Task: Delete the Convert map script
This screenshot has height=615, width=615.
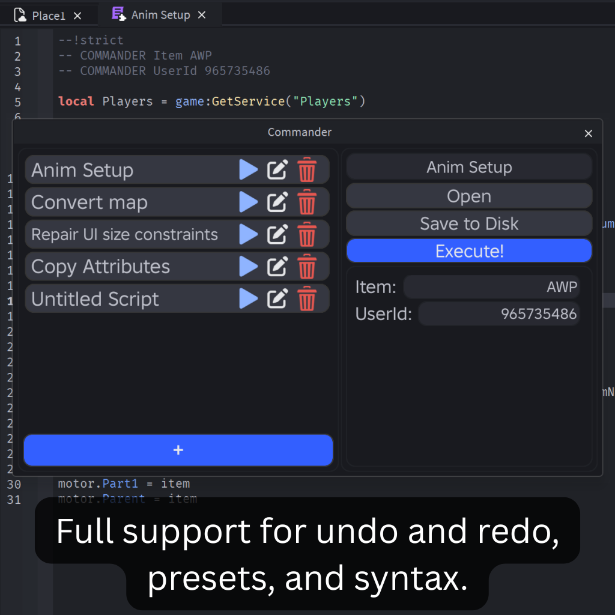Action: (307, 202)
